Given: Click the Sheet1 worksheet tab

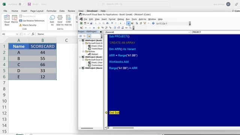Looking at the screenshot, I should pyautogui.click(x=19, y=134).
